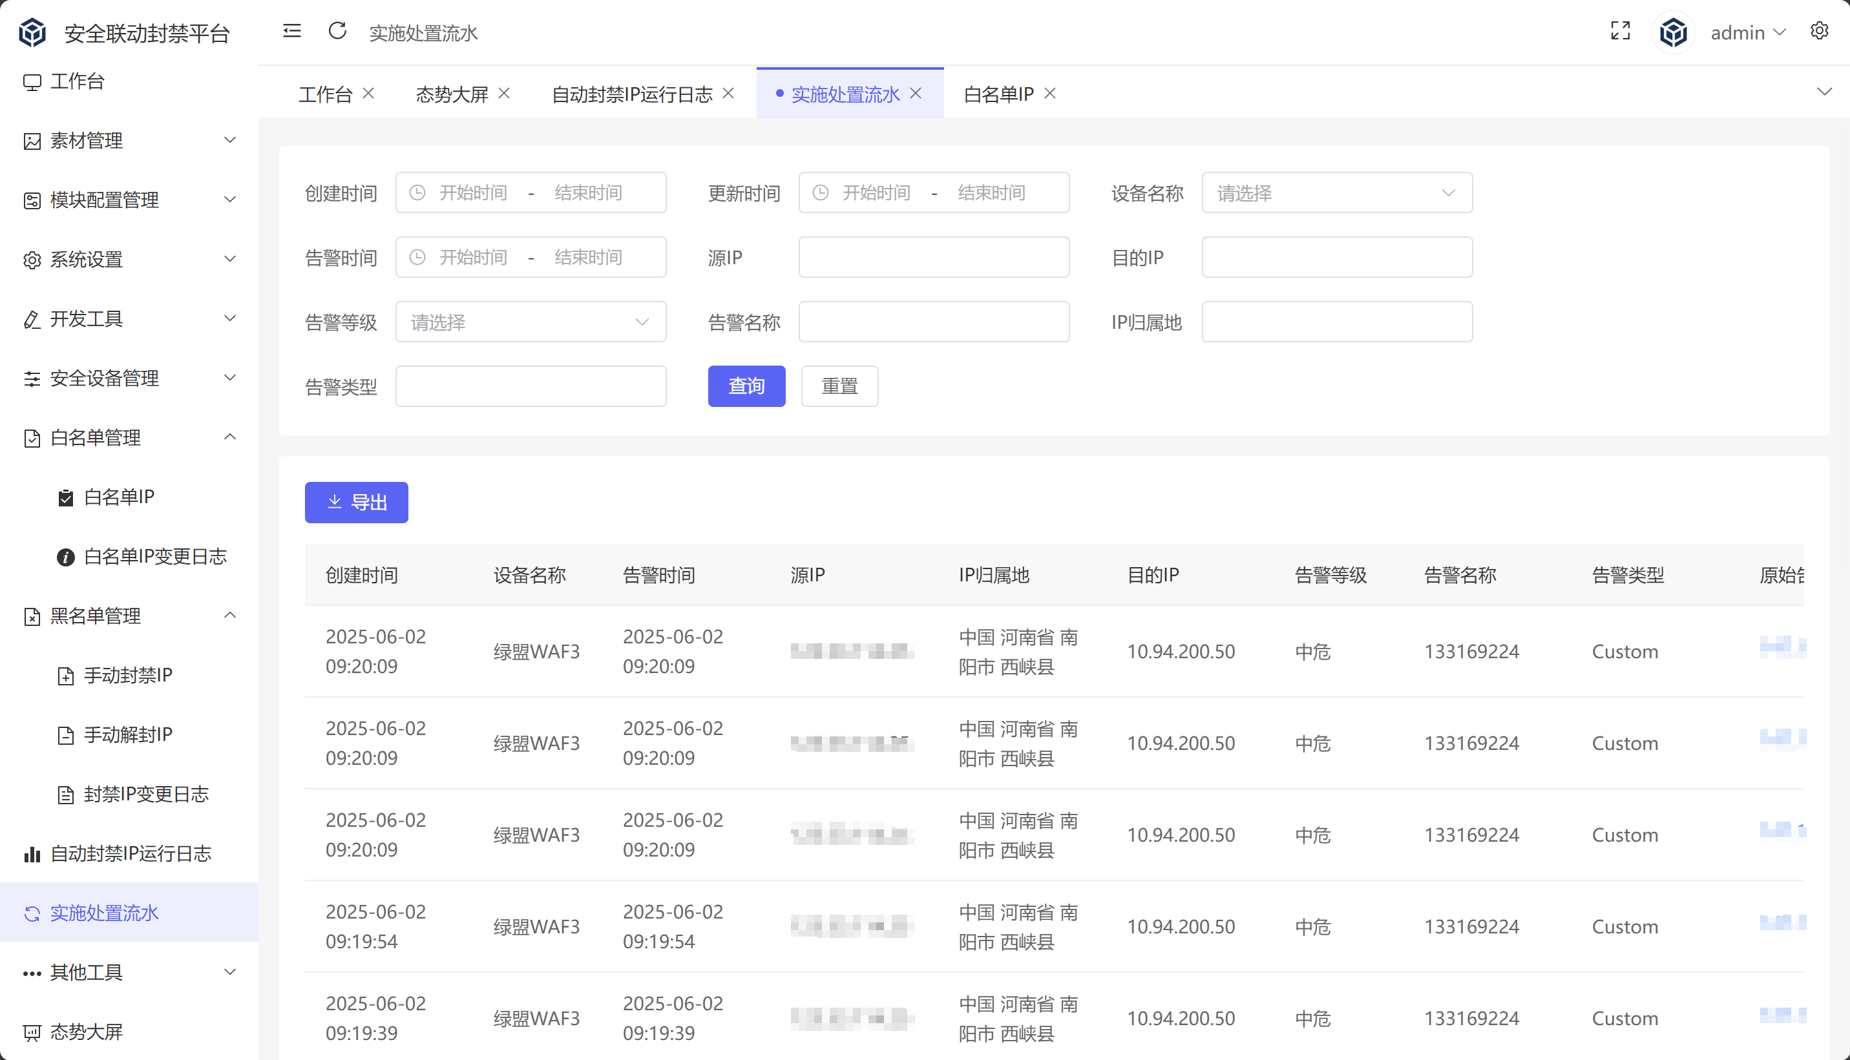The height and width of the screenshot is (1060, 1850).
Task: Click the 查询 button
Action: tap(746, 386)
